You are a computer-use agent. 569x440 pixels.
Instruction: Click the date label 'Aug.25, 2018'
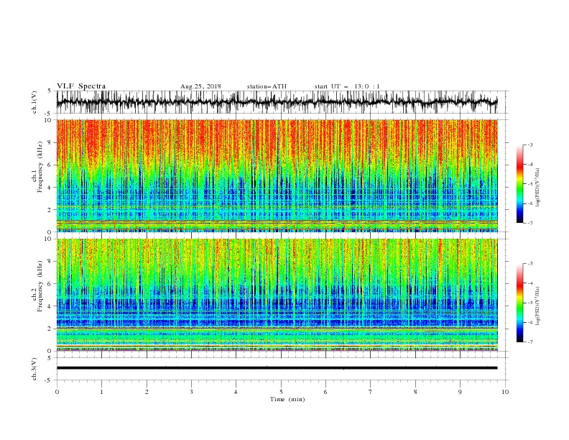click(200, 86)
